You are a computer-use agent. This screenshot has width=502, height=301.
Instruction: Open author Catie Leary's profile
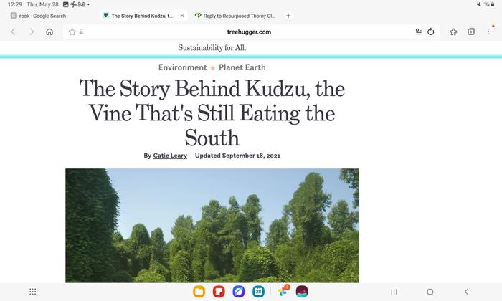(170, 156)
